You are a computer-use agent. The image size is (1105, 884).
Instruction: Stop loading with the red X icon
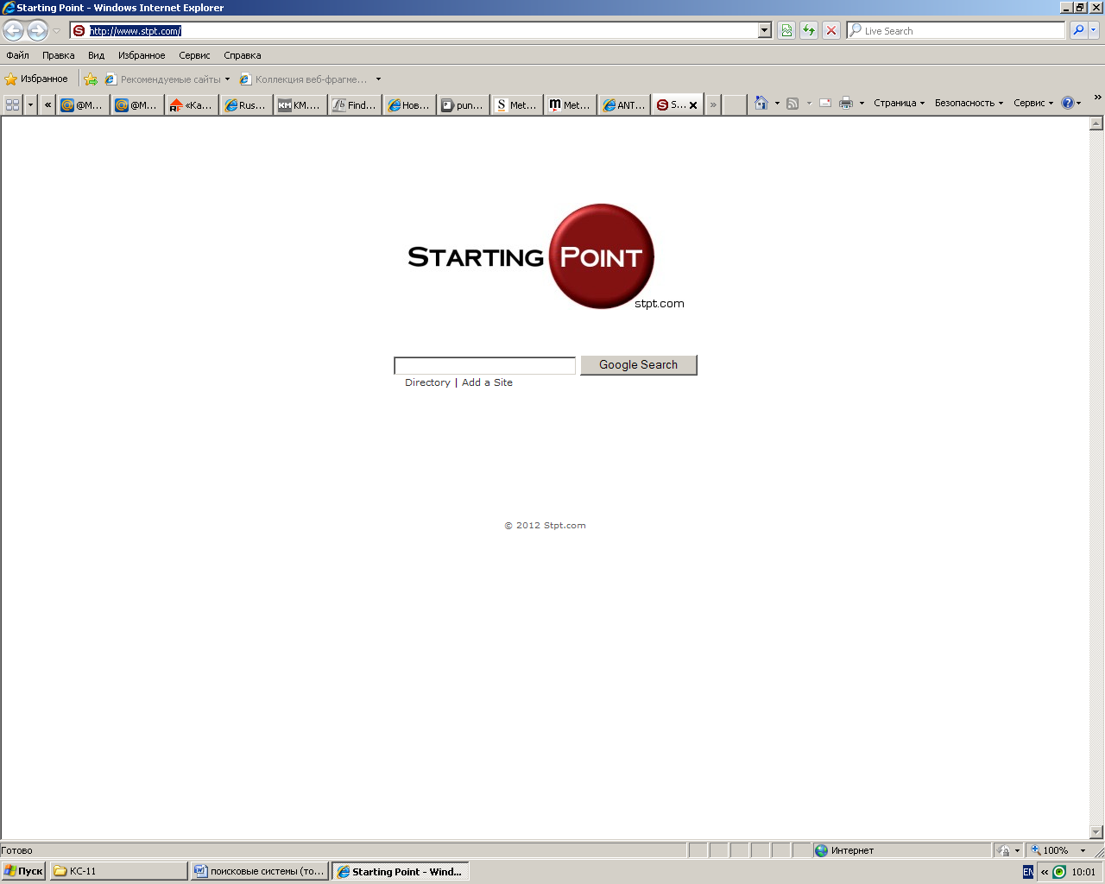831,31
